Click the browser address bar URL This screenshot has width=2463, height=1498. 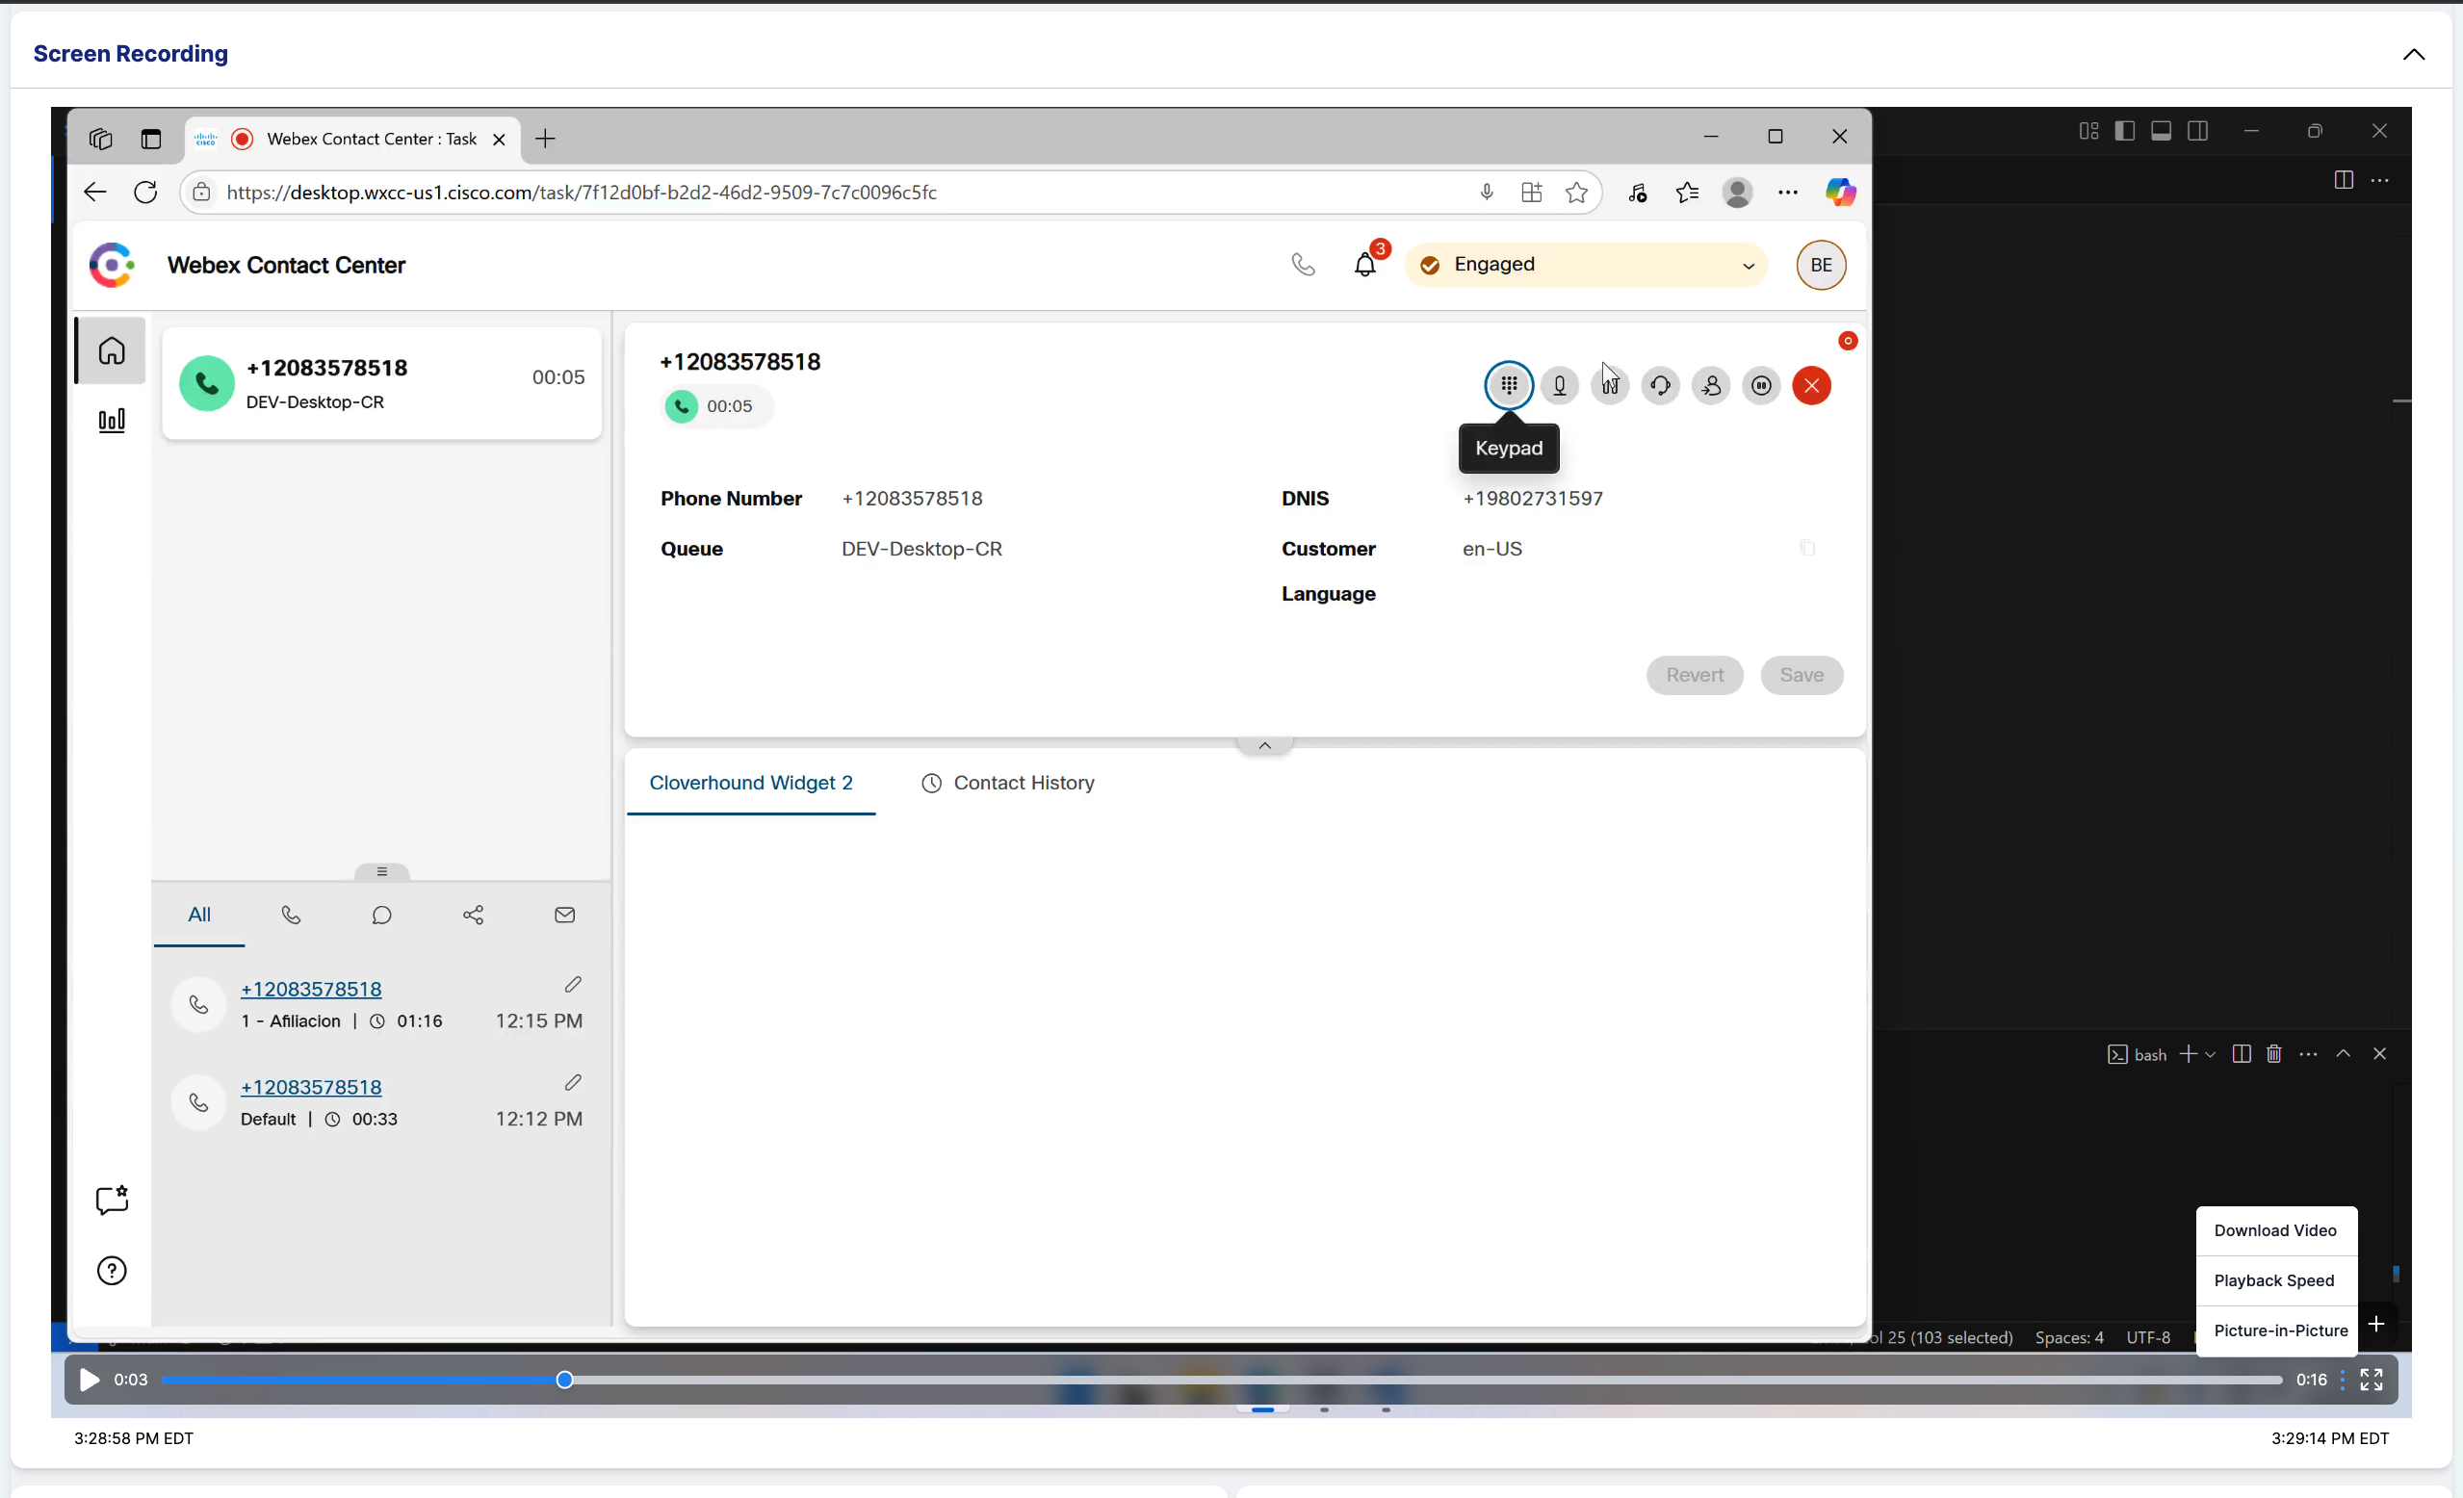582,192
